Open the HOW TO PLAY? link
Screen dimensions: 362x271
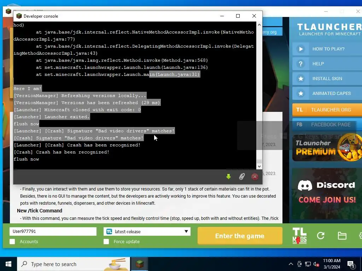pyautogui.click(x=328, y=49)
